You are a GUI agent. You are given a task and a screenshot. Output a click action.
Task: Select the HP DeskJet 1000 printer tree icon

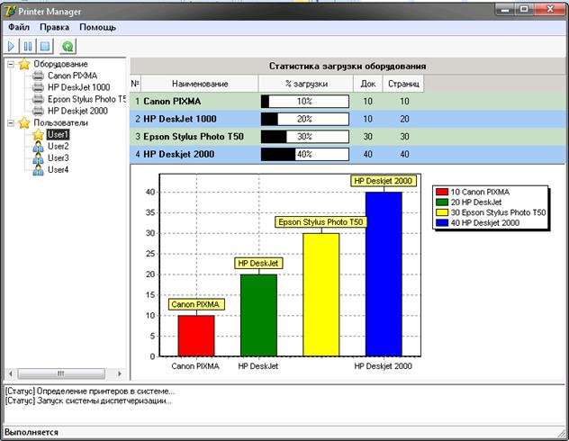click(x=38, y=88)
